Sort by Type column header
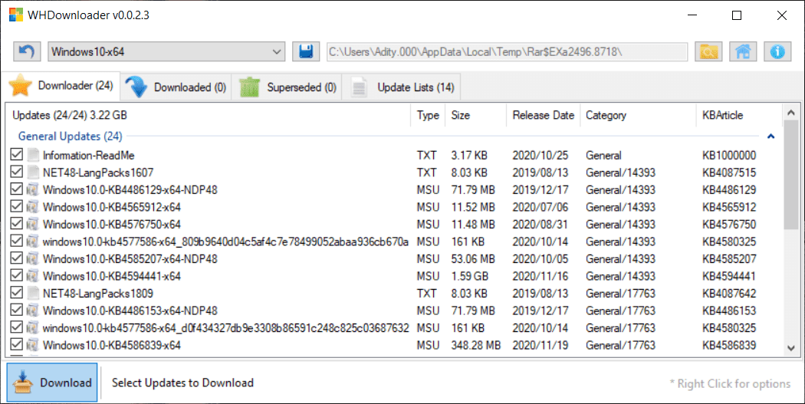This screenshot has height=404, width=805. (428, 116)
